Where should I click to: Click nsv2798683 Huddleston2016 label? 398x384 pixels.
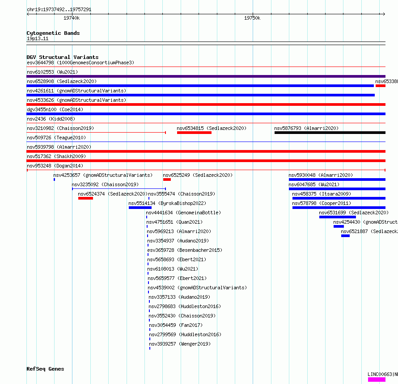[185, 306]
